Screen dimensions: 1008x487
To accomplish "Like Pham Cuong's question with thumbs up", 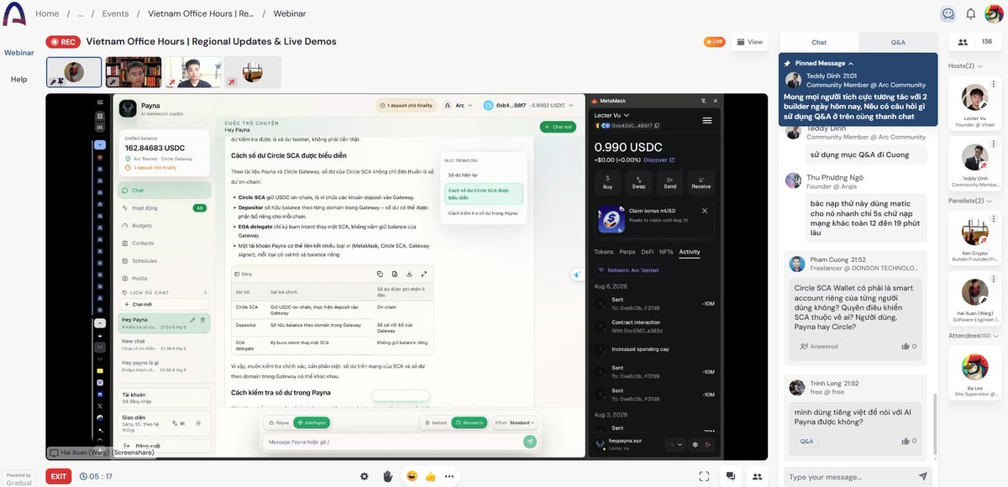I will pyautogui.click(x=906, y=346).
